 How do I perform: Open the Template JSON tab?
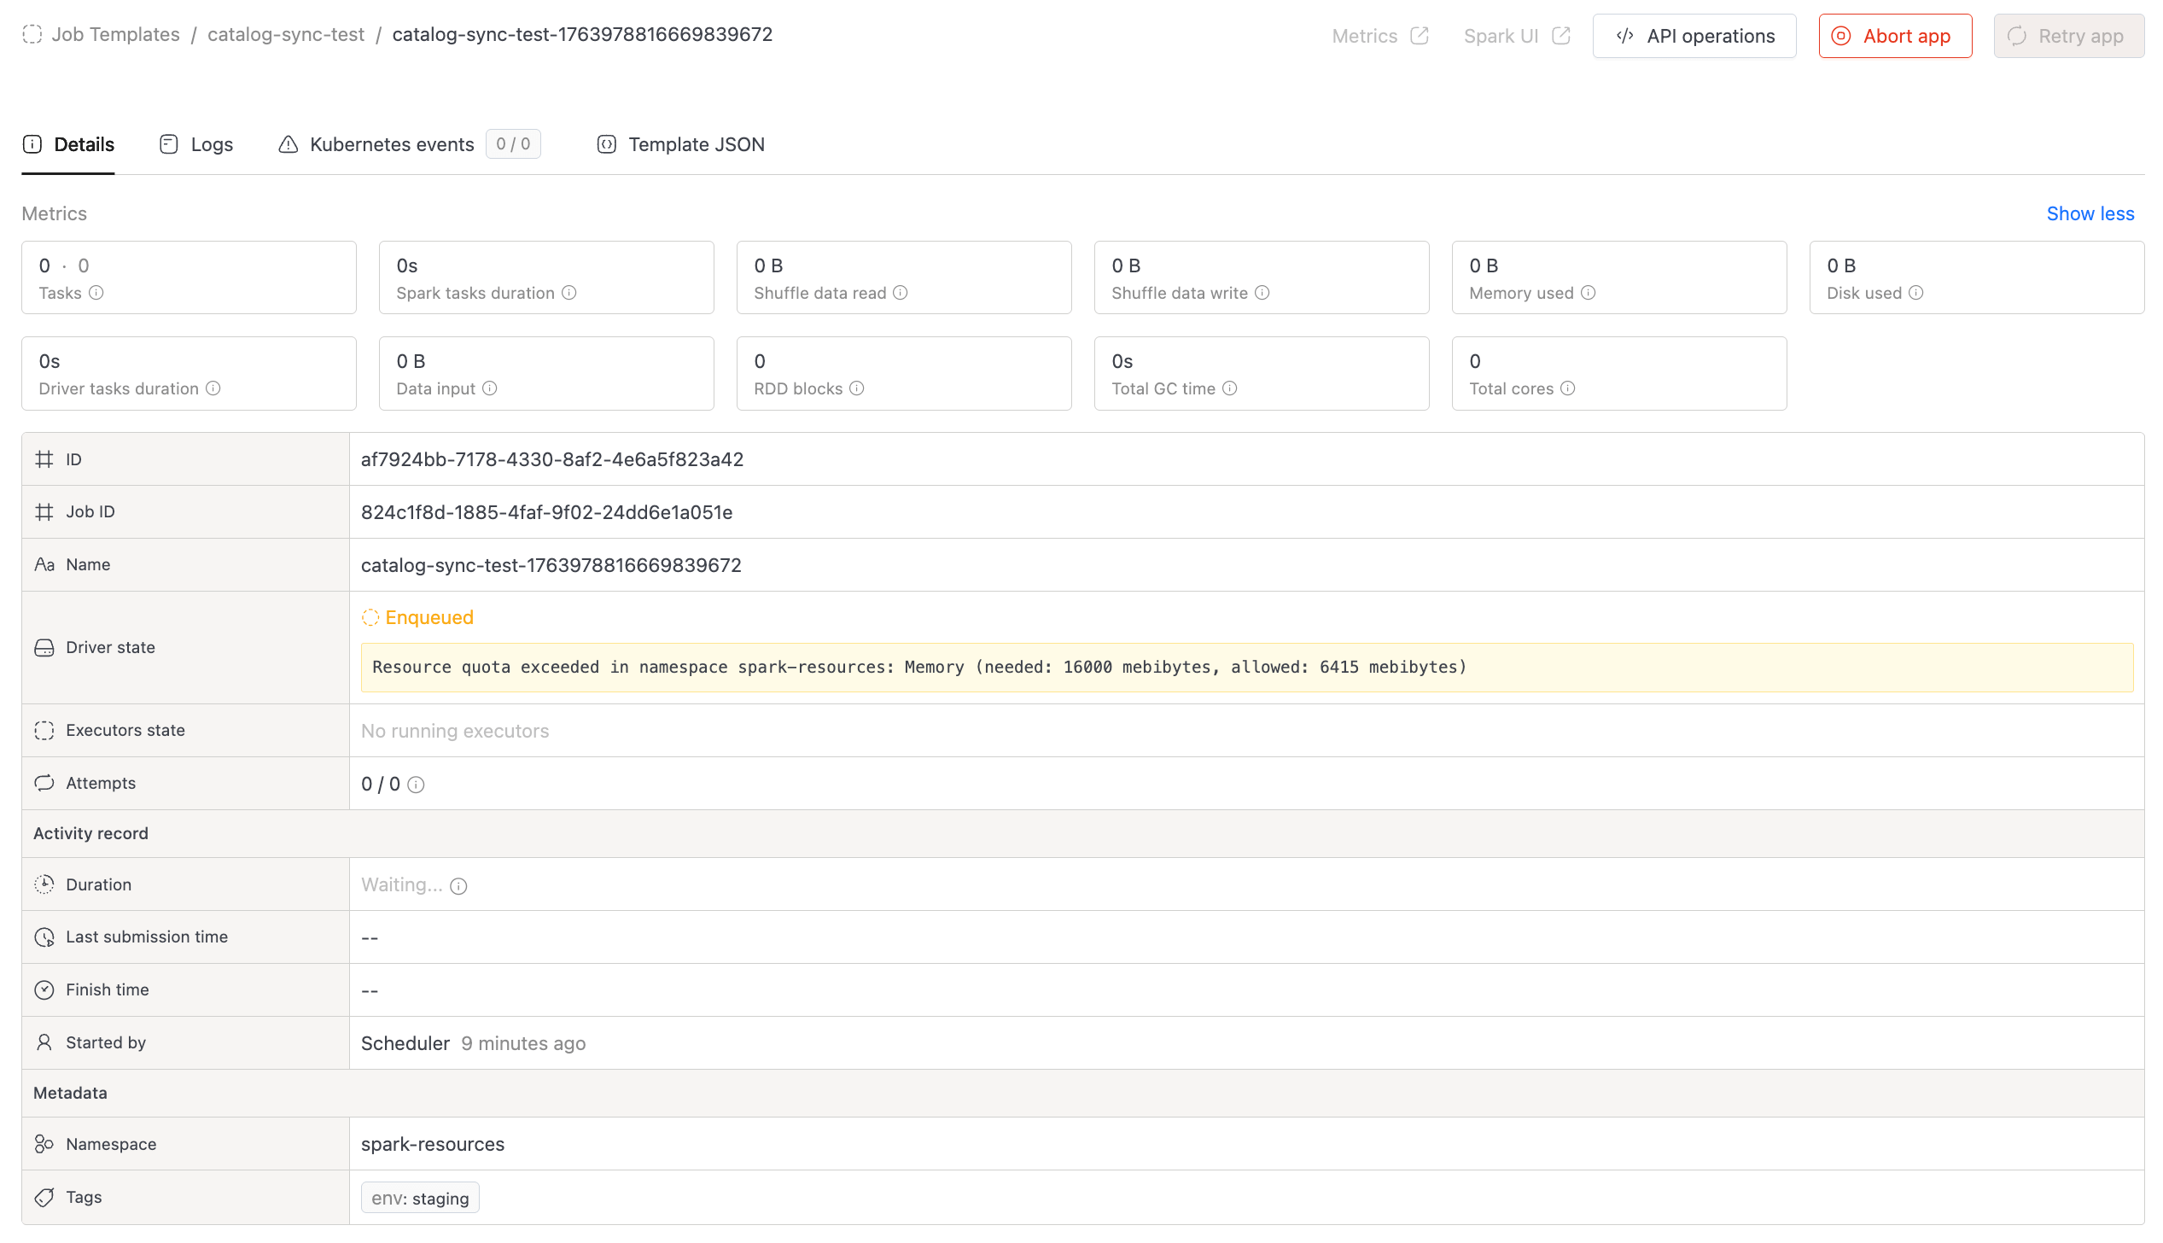[x=680, y=143]
